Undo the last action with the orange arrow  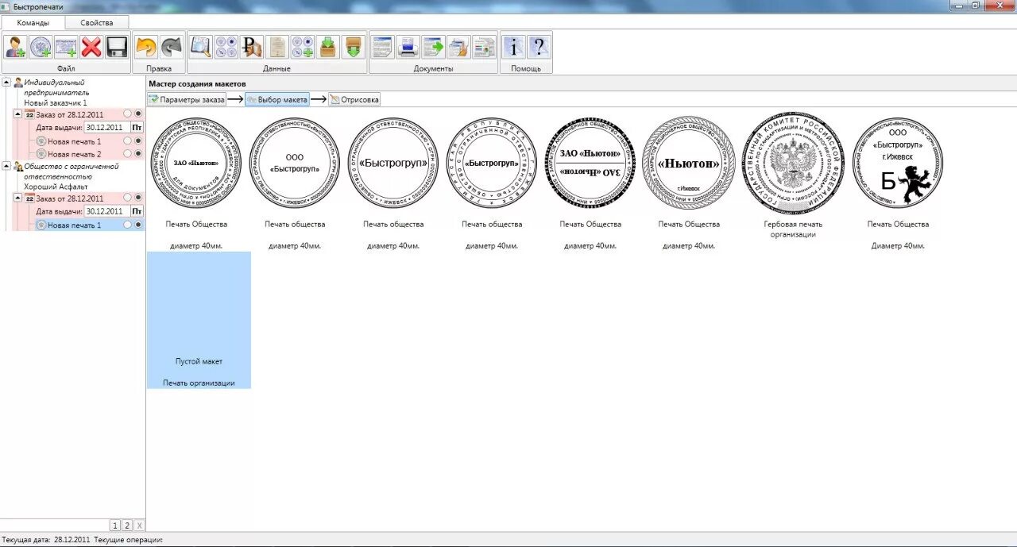(146, 47)
